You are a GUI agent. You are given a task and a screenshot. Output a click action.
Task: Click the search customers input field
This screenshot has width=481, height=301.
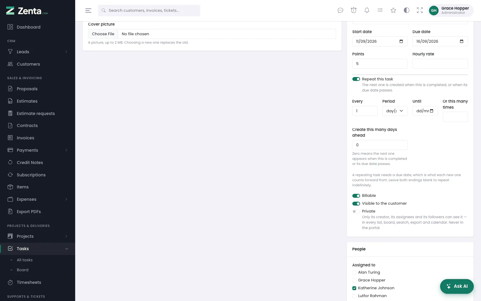pos(149,11)
